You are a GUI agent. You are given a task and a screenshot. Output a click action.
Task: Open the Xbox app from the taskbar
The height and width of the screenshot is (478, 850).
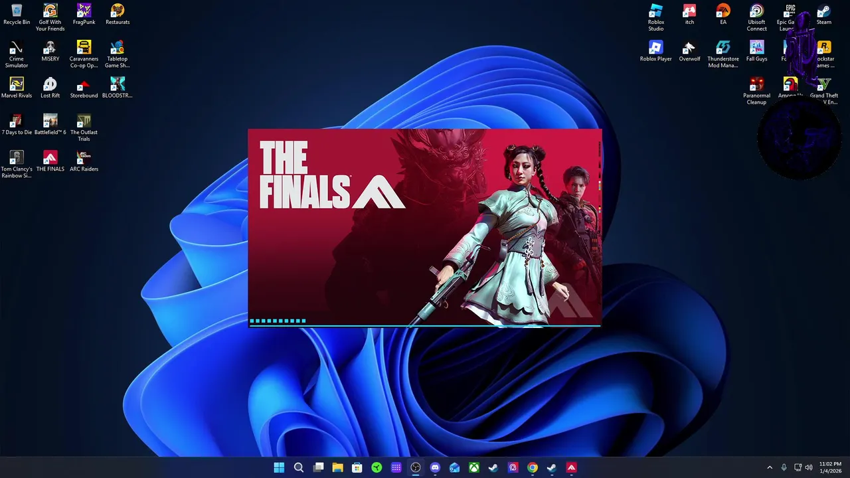coord(473,467)
